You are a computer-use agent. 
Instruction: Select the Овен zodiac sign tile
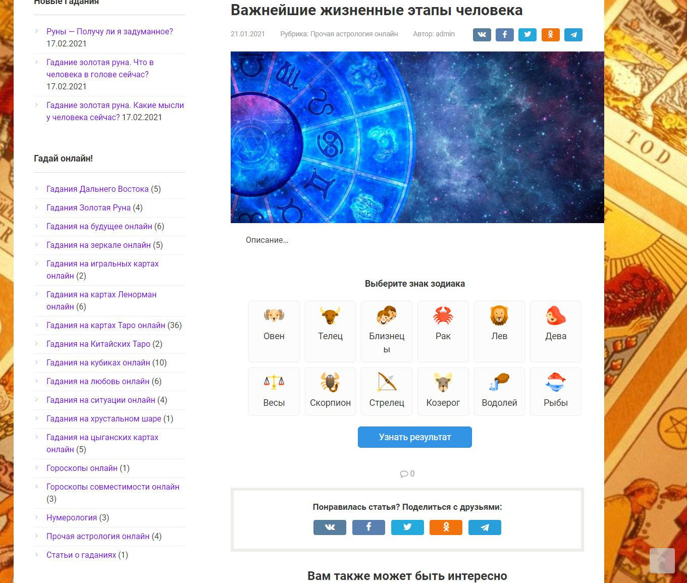tap(274, 332)
